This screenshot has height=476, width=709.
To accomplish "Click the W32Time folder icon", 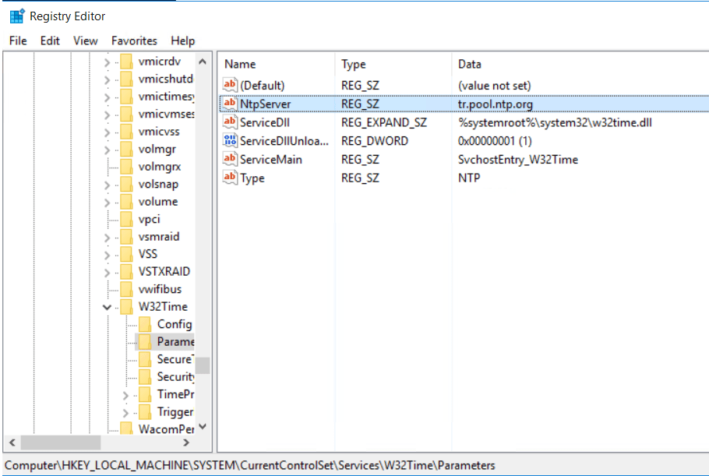I will coord(126,307).
